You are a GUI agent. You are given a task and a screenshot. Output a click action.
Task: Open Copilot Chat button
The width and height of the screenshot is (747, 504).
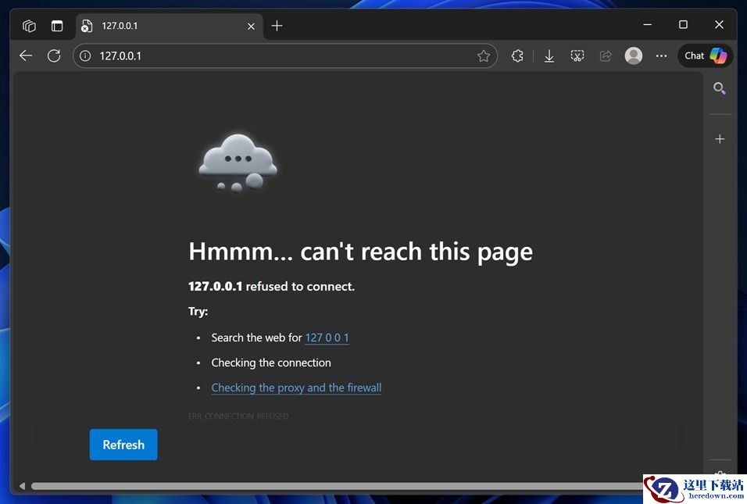click(705, 55)
